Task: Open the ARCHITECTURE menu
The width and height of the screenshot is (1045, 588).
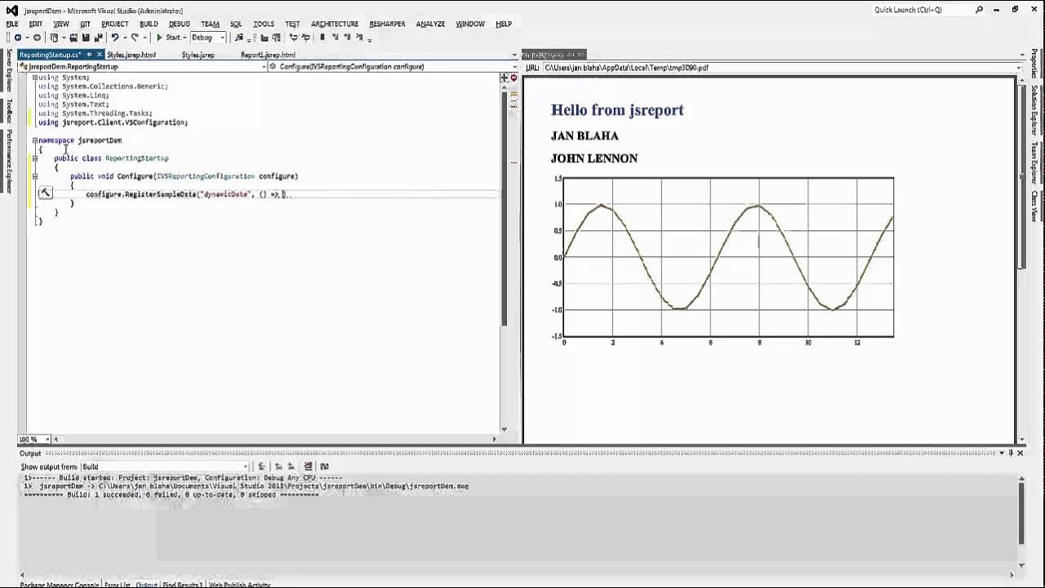Action: 334,24
